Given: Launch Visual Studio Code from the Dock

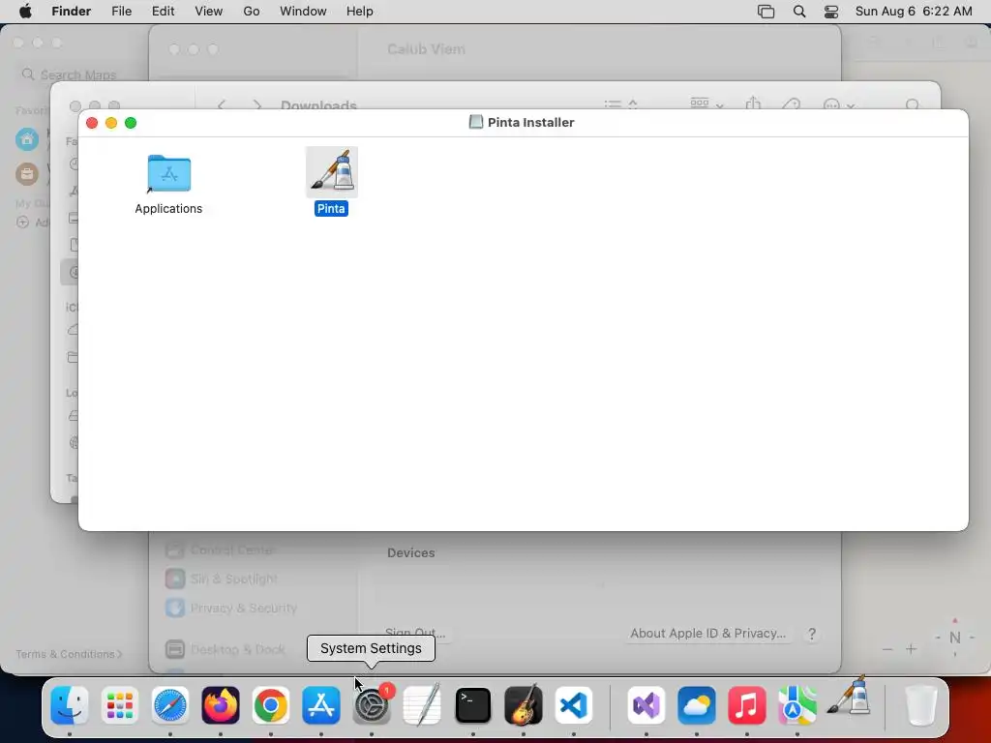Looking at the screenshot, I should 574,705.
